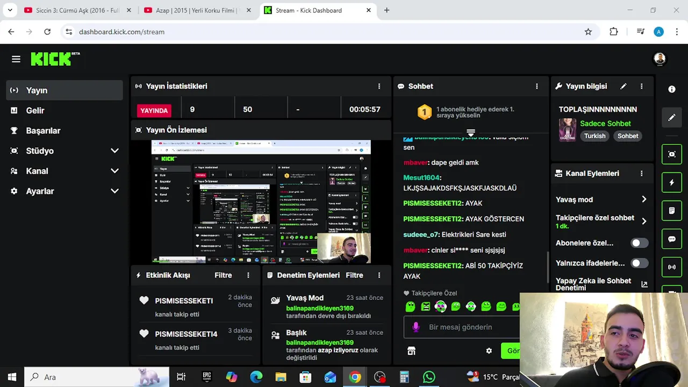The image size is (688, 387).
Task: Reload the page
Action: 47,32
